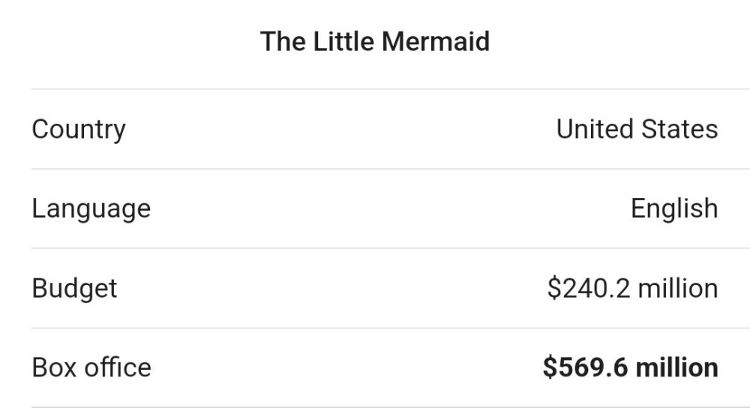
Task: Select the "Country" row label
Action: coord(79,130)
